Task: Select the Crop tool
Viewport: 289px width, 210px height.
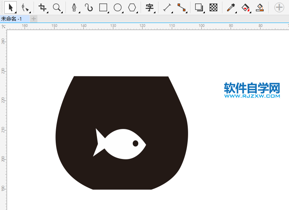Action: click(x=42, y=7)
